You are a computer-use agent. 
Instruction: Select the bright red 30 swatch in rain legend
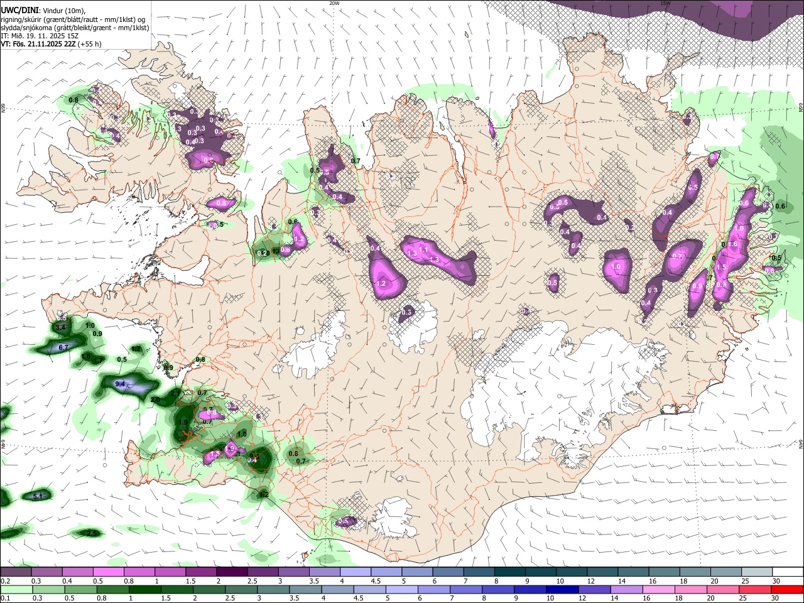[x=787, y=590]
